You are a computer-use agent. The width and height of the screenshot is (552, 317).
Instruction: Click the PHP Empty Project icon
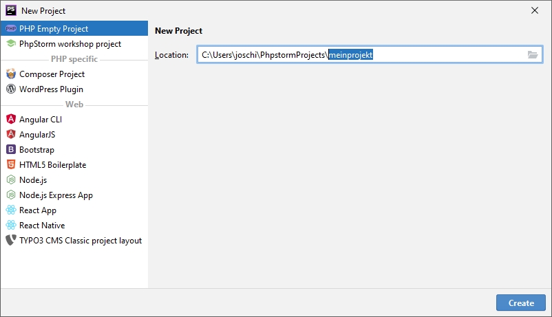coord(11,29)
